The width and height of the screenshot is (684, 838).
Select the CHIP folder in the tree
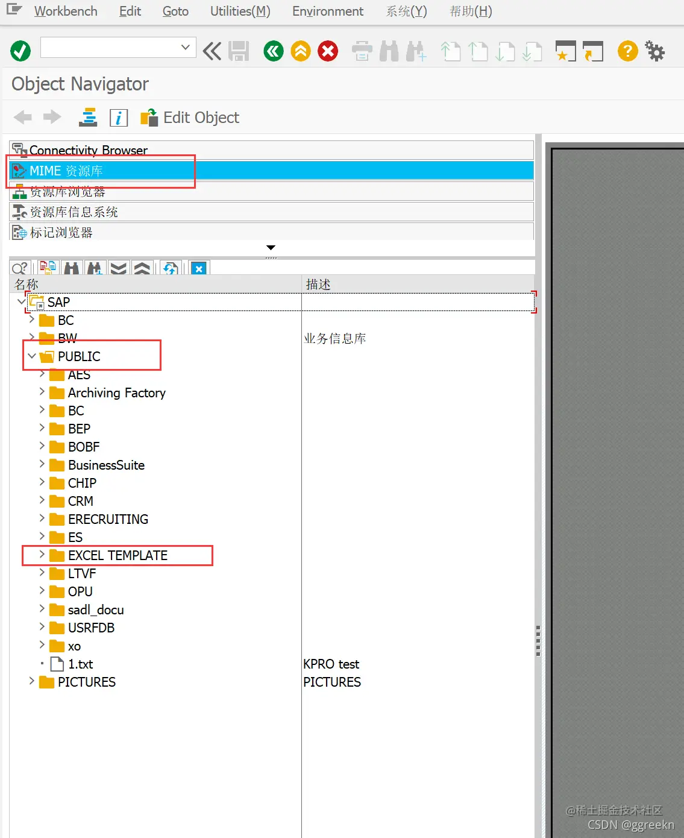pos(82,483)
